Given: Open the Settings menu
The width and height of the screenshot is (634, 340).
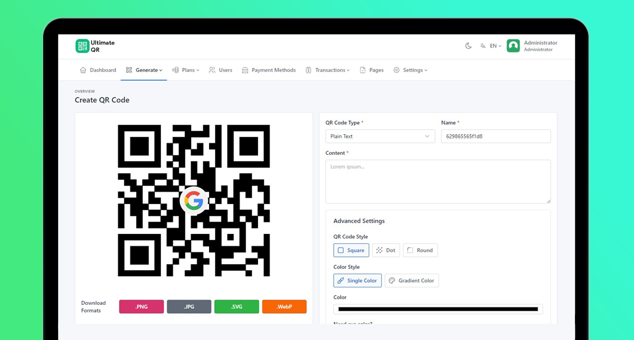Looking at the screenshot, I should pos(411,70).
